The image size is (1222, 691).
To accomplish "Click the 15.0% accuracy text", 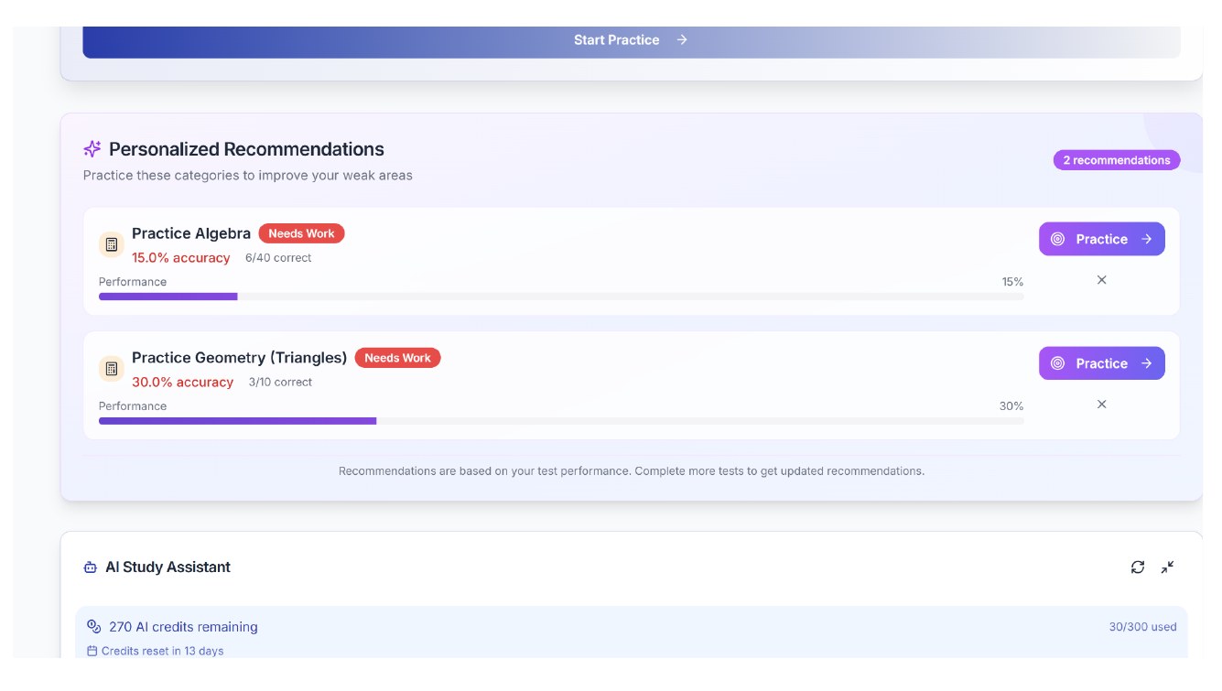I will (x=181, y=258).
